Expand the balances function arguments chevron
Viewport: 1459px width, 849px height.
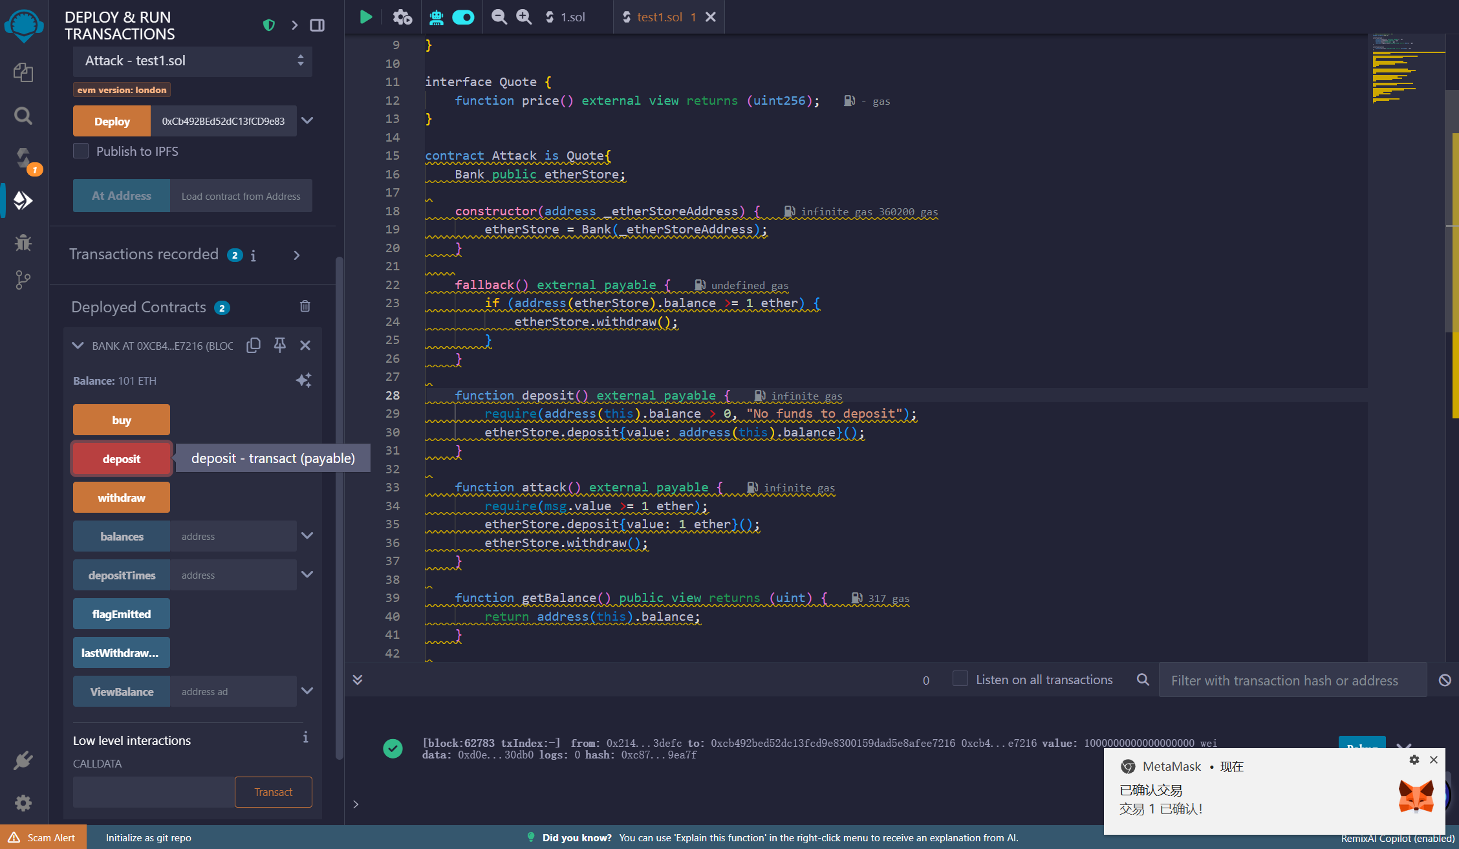coord(307,536)
